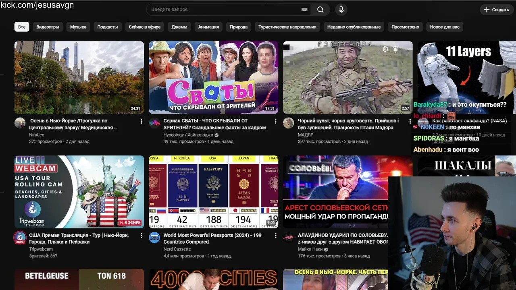The image size is (516, 290).
Task: Open the soldier with rifle video thumbnail
Action: [x=347, y=77]
